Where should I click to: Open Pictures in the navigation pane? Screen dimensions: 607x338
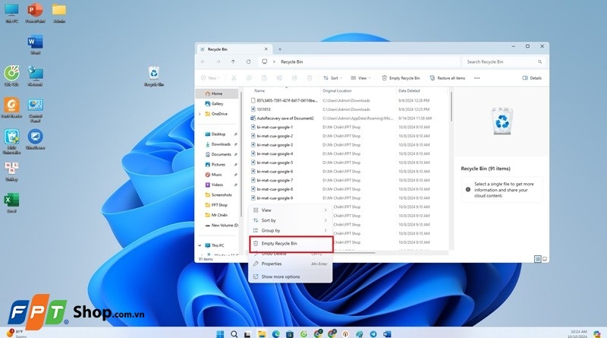218,164
